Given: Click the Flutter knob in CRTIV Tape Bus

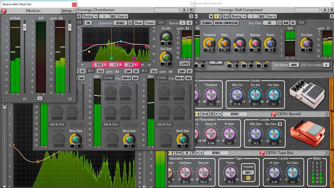Looking at the screenshot, I should point(230,173).
